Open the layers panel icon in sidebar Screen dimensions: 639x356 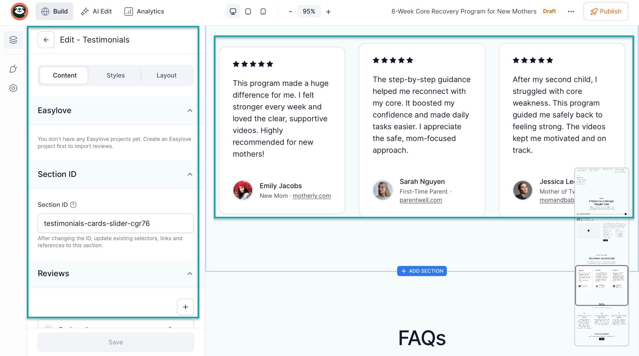13,40
